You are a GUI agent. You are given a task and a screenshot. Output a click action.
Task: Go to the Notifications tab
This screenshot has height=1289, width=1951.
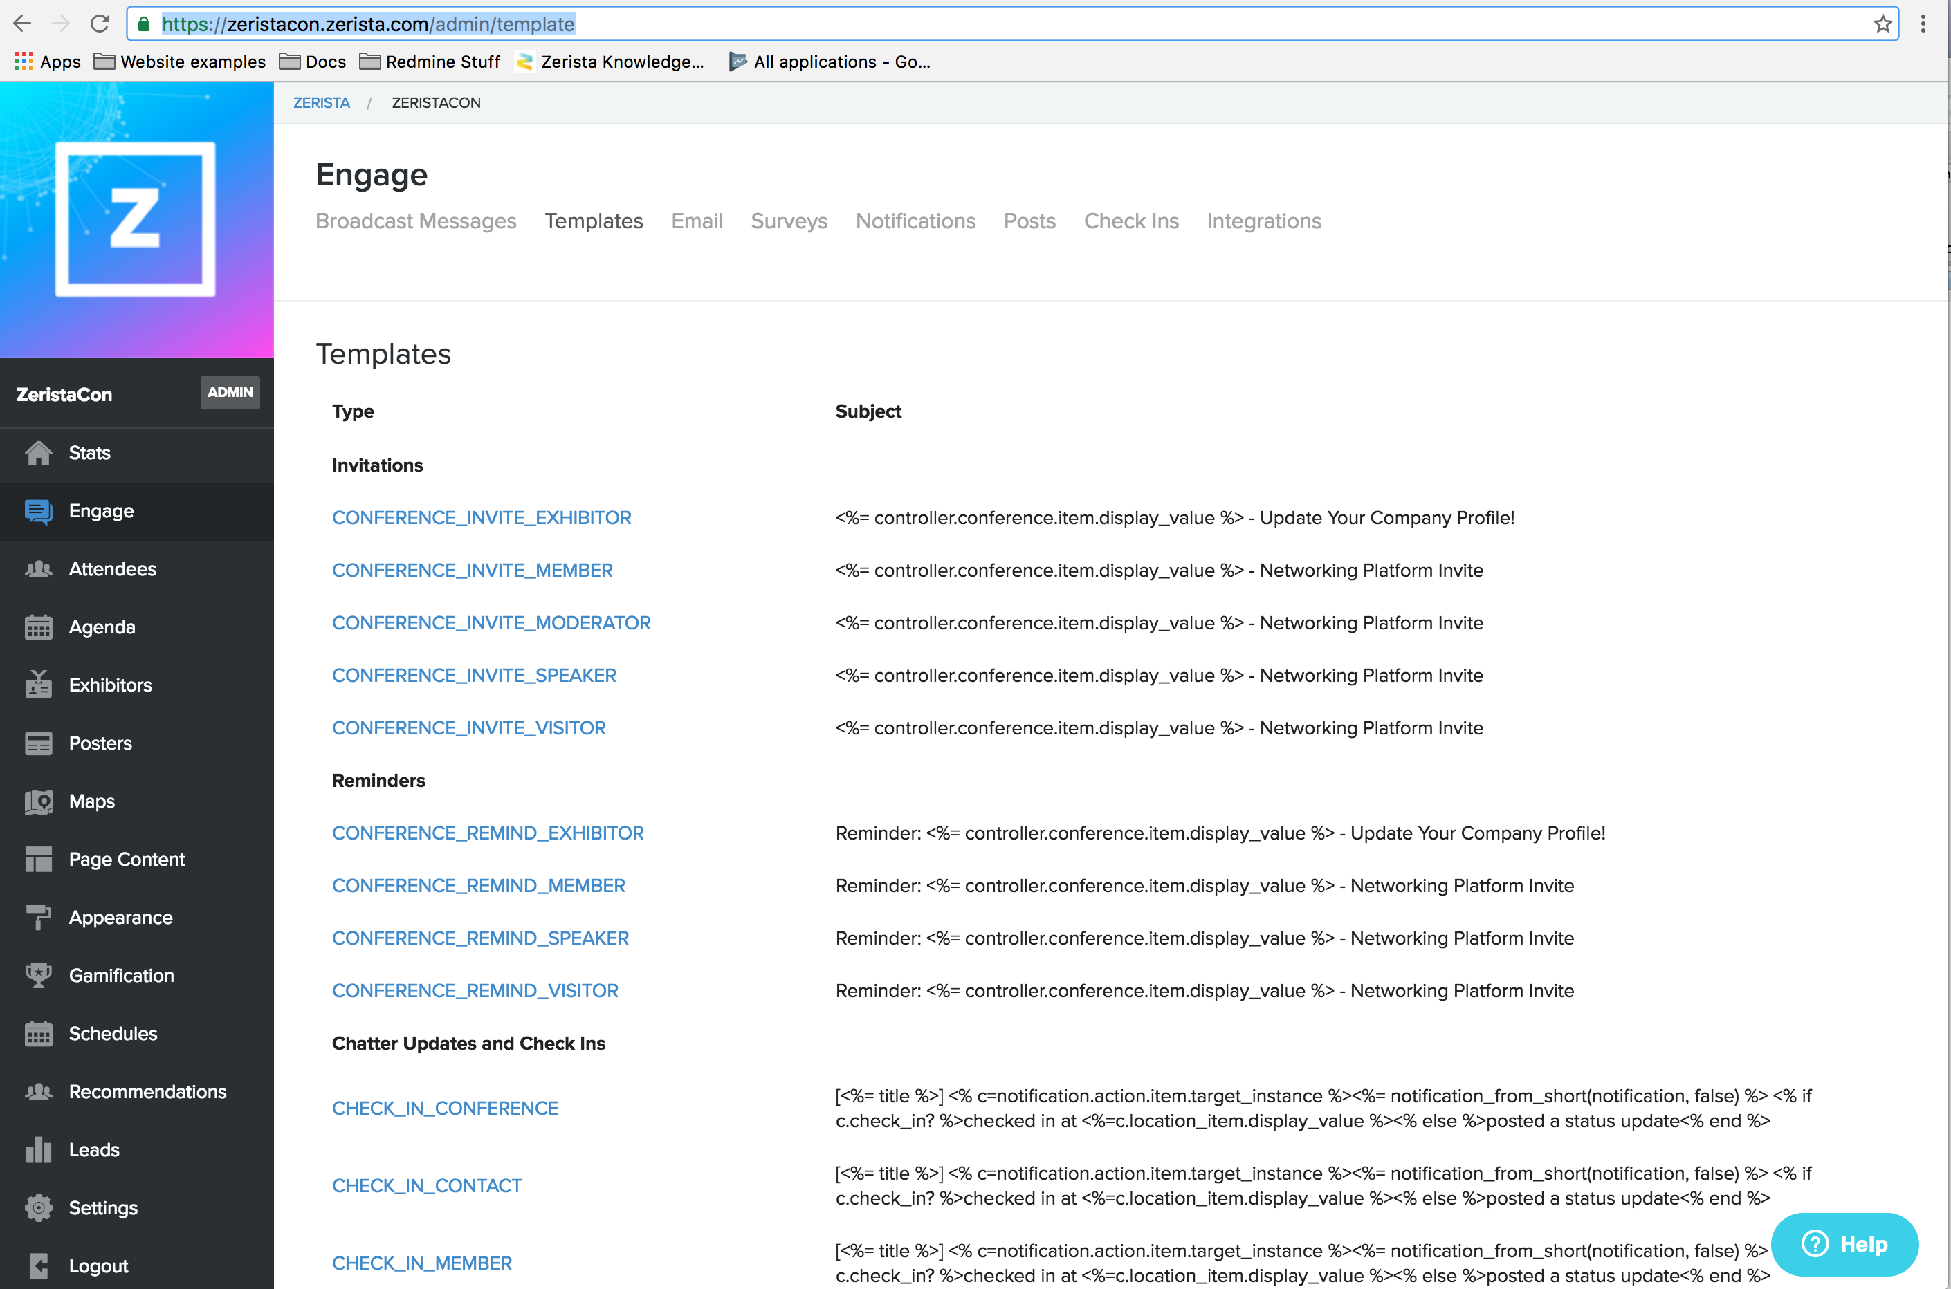[915, 221]
